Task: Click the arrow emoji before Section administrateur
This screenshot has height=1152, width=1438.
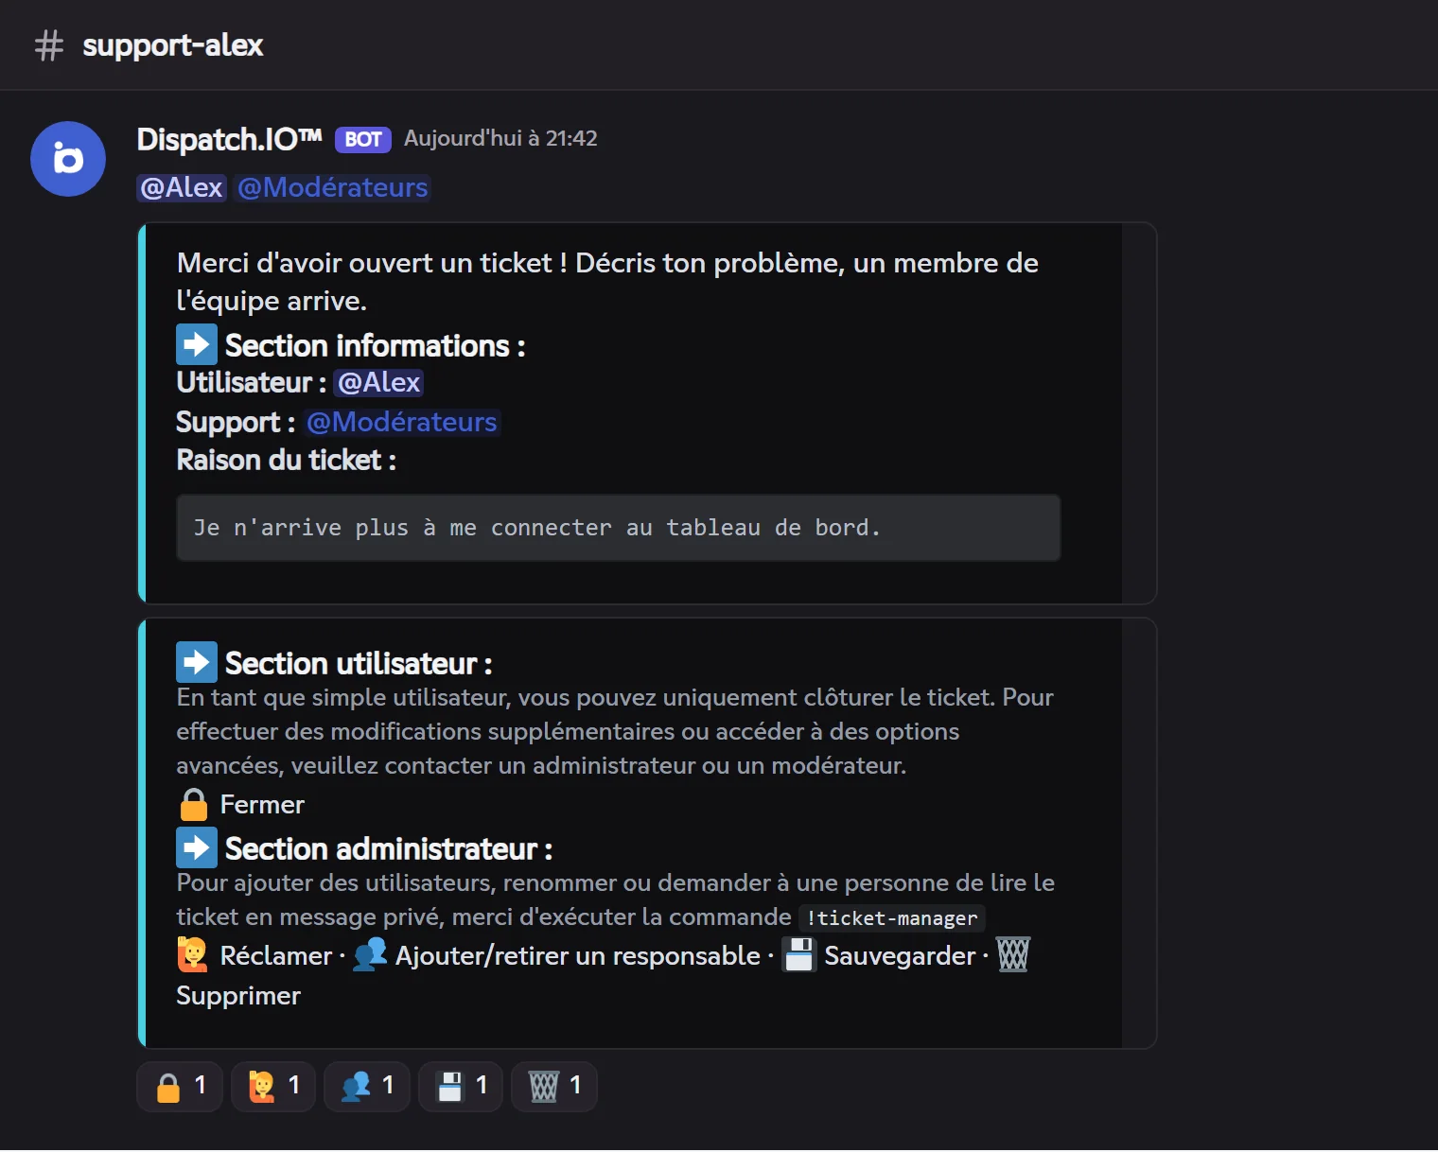Action: click(x=197, y=847)
